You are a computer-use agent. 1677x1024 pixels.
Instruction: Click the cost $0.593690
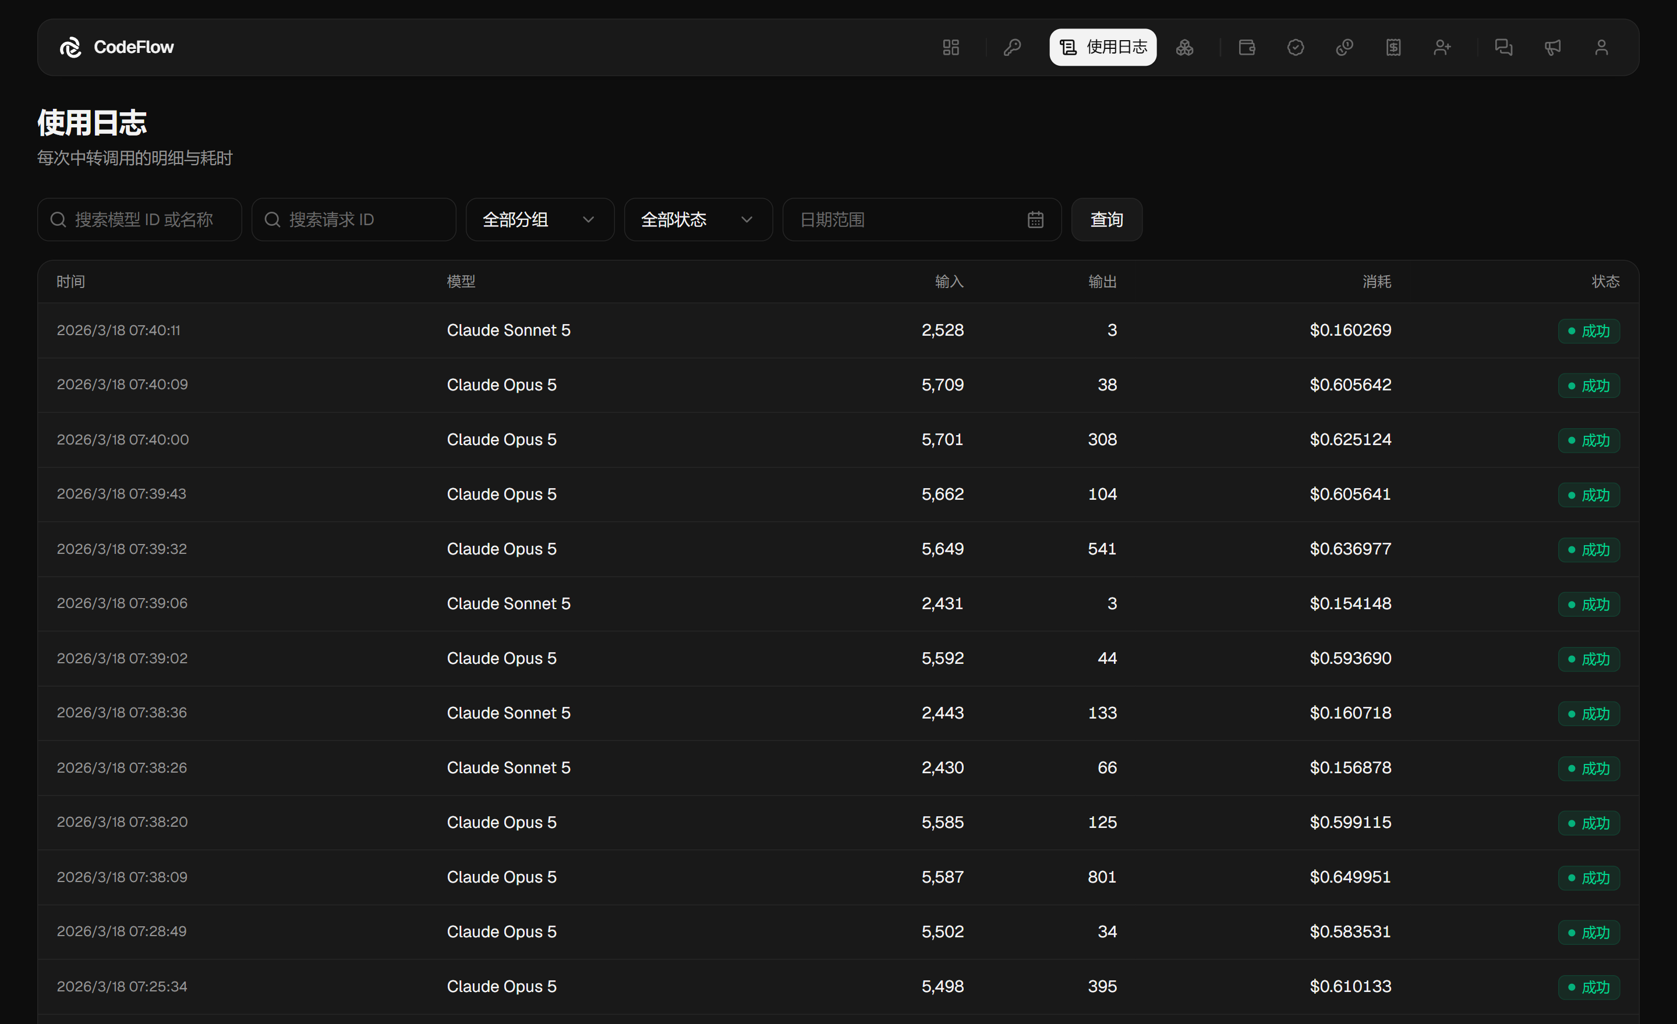click(1350, 658)
